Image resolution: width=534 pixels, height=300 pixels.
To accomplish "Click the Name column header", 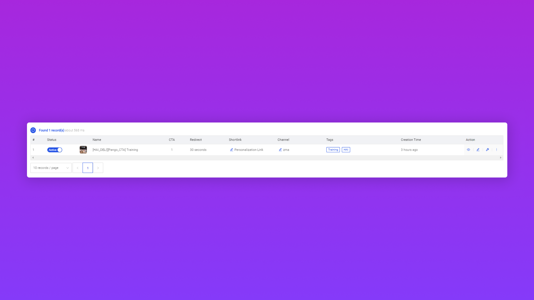I will 97,140.
